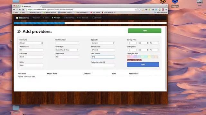Screen dimensions: 206x115
Task: Open the Other Bookmarks folder
Action: click(x=161, y=12)
